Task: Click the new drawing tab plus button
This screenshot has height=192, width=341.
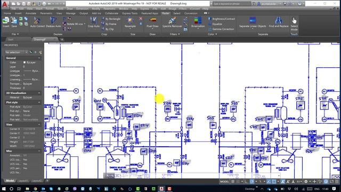Action: click(x=62, y=39)
